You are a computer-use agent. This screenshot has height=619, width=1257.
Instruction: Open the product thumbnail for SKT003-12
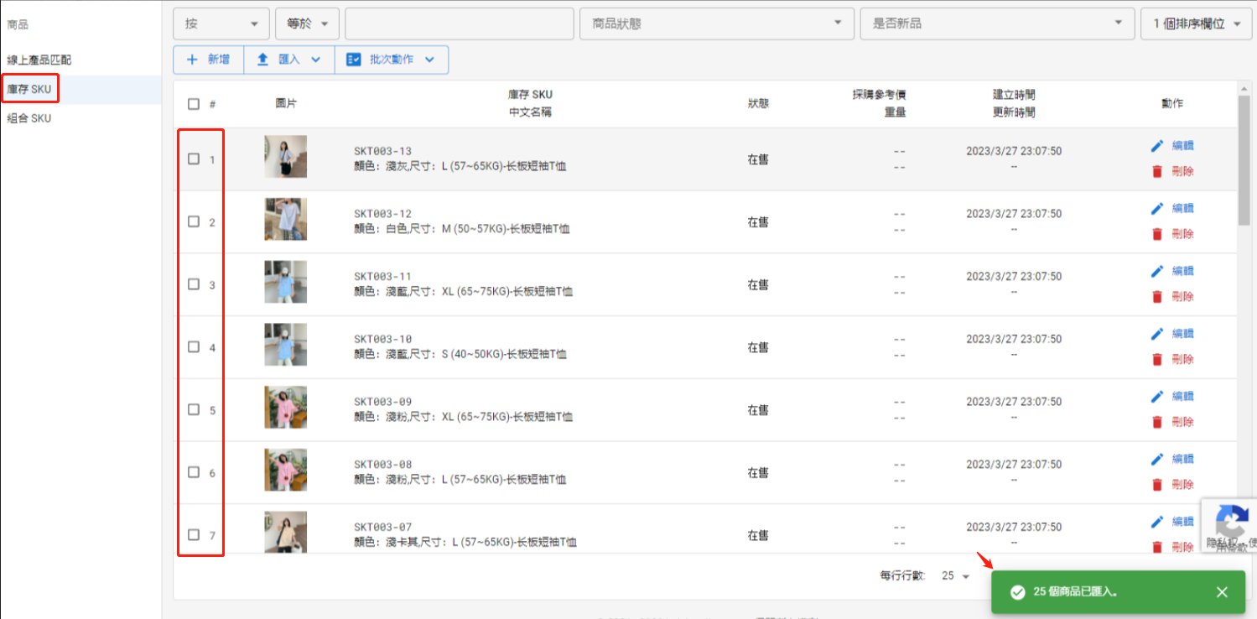(285, 219)
